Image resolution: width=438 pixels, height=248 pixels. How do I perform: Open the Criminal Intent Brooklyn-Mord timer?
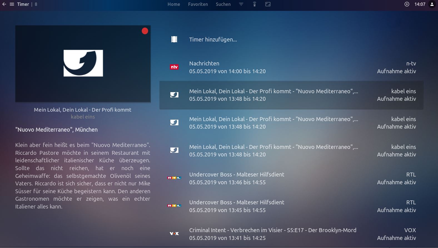click(291, 234)
